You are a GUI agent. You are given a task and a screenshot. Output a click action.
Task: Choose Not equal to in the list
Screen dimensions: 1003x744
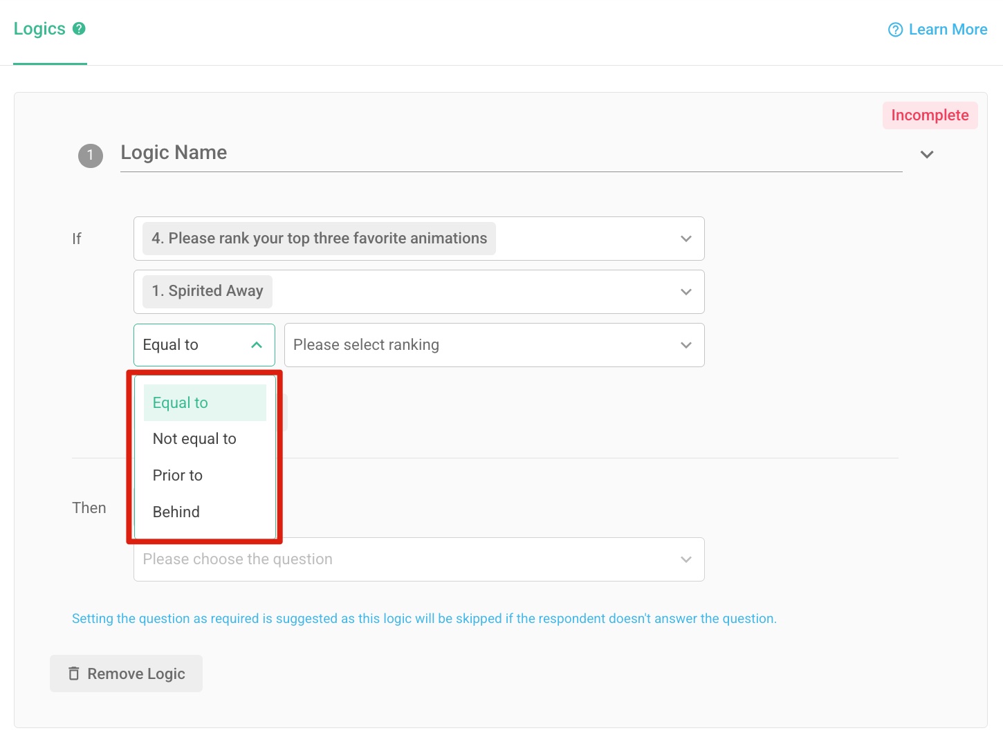[194, 439]
